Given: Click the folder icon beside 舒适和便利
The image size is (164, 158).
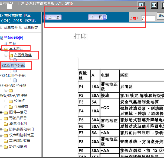Looking at the screenshot, I should pyautogui.click(x=6, y=147).
